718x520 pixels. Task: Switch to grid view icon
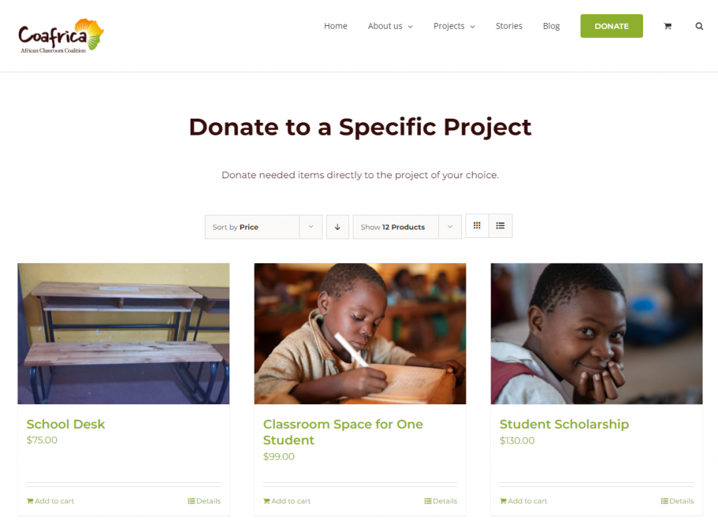(x=477, y=225)
